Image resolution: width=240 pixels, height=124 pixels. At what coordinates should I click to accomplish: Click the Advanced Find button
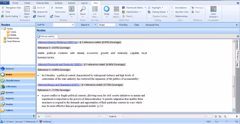(x=152, y=25)
